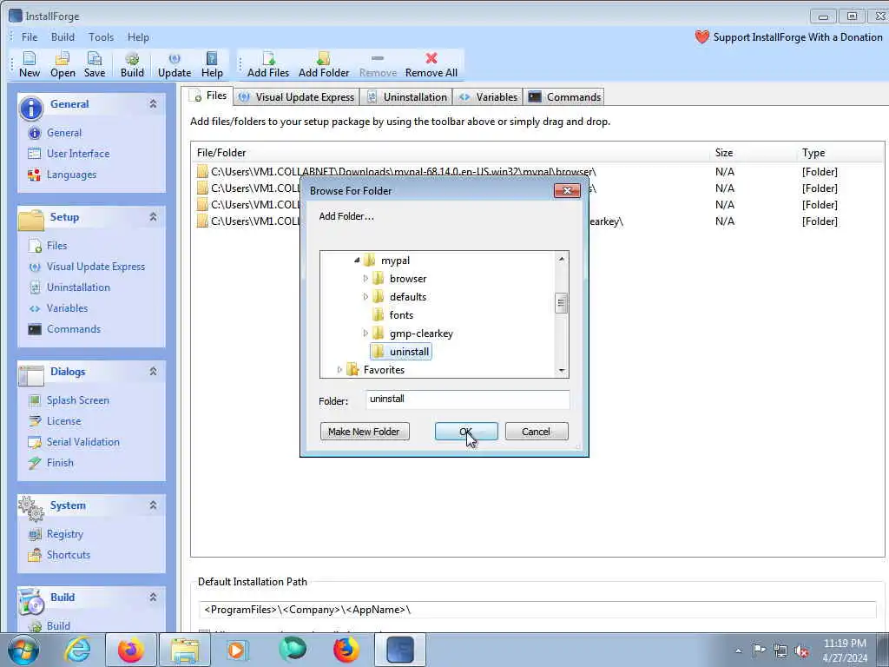Click Support InstallForge With a Donation
889x667 pixels.
point(797,37)
